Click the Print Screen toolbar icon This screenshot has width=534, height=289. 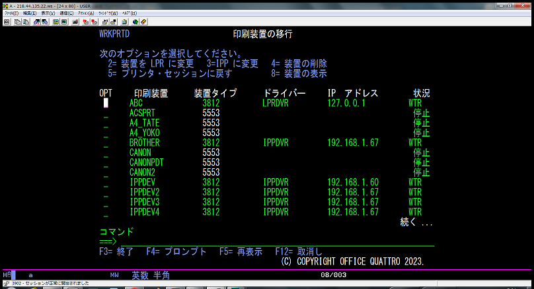[x=7, y=21]
